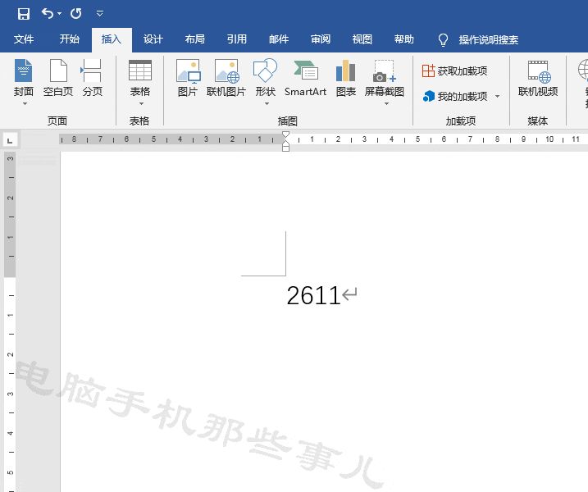Open the 视图 tab

click(x=362, y=39)
